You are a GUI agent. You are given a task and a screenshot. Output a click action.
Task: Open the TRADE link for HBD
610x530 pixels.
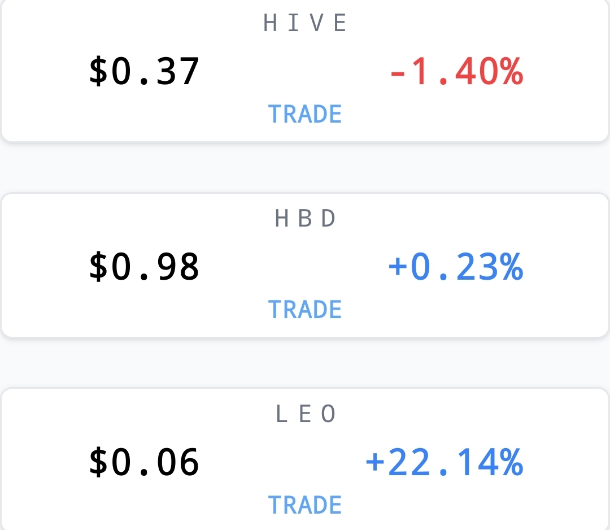pyautogui.click(x=305, y=310)
